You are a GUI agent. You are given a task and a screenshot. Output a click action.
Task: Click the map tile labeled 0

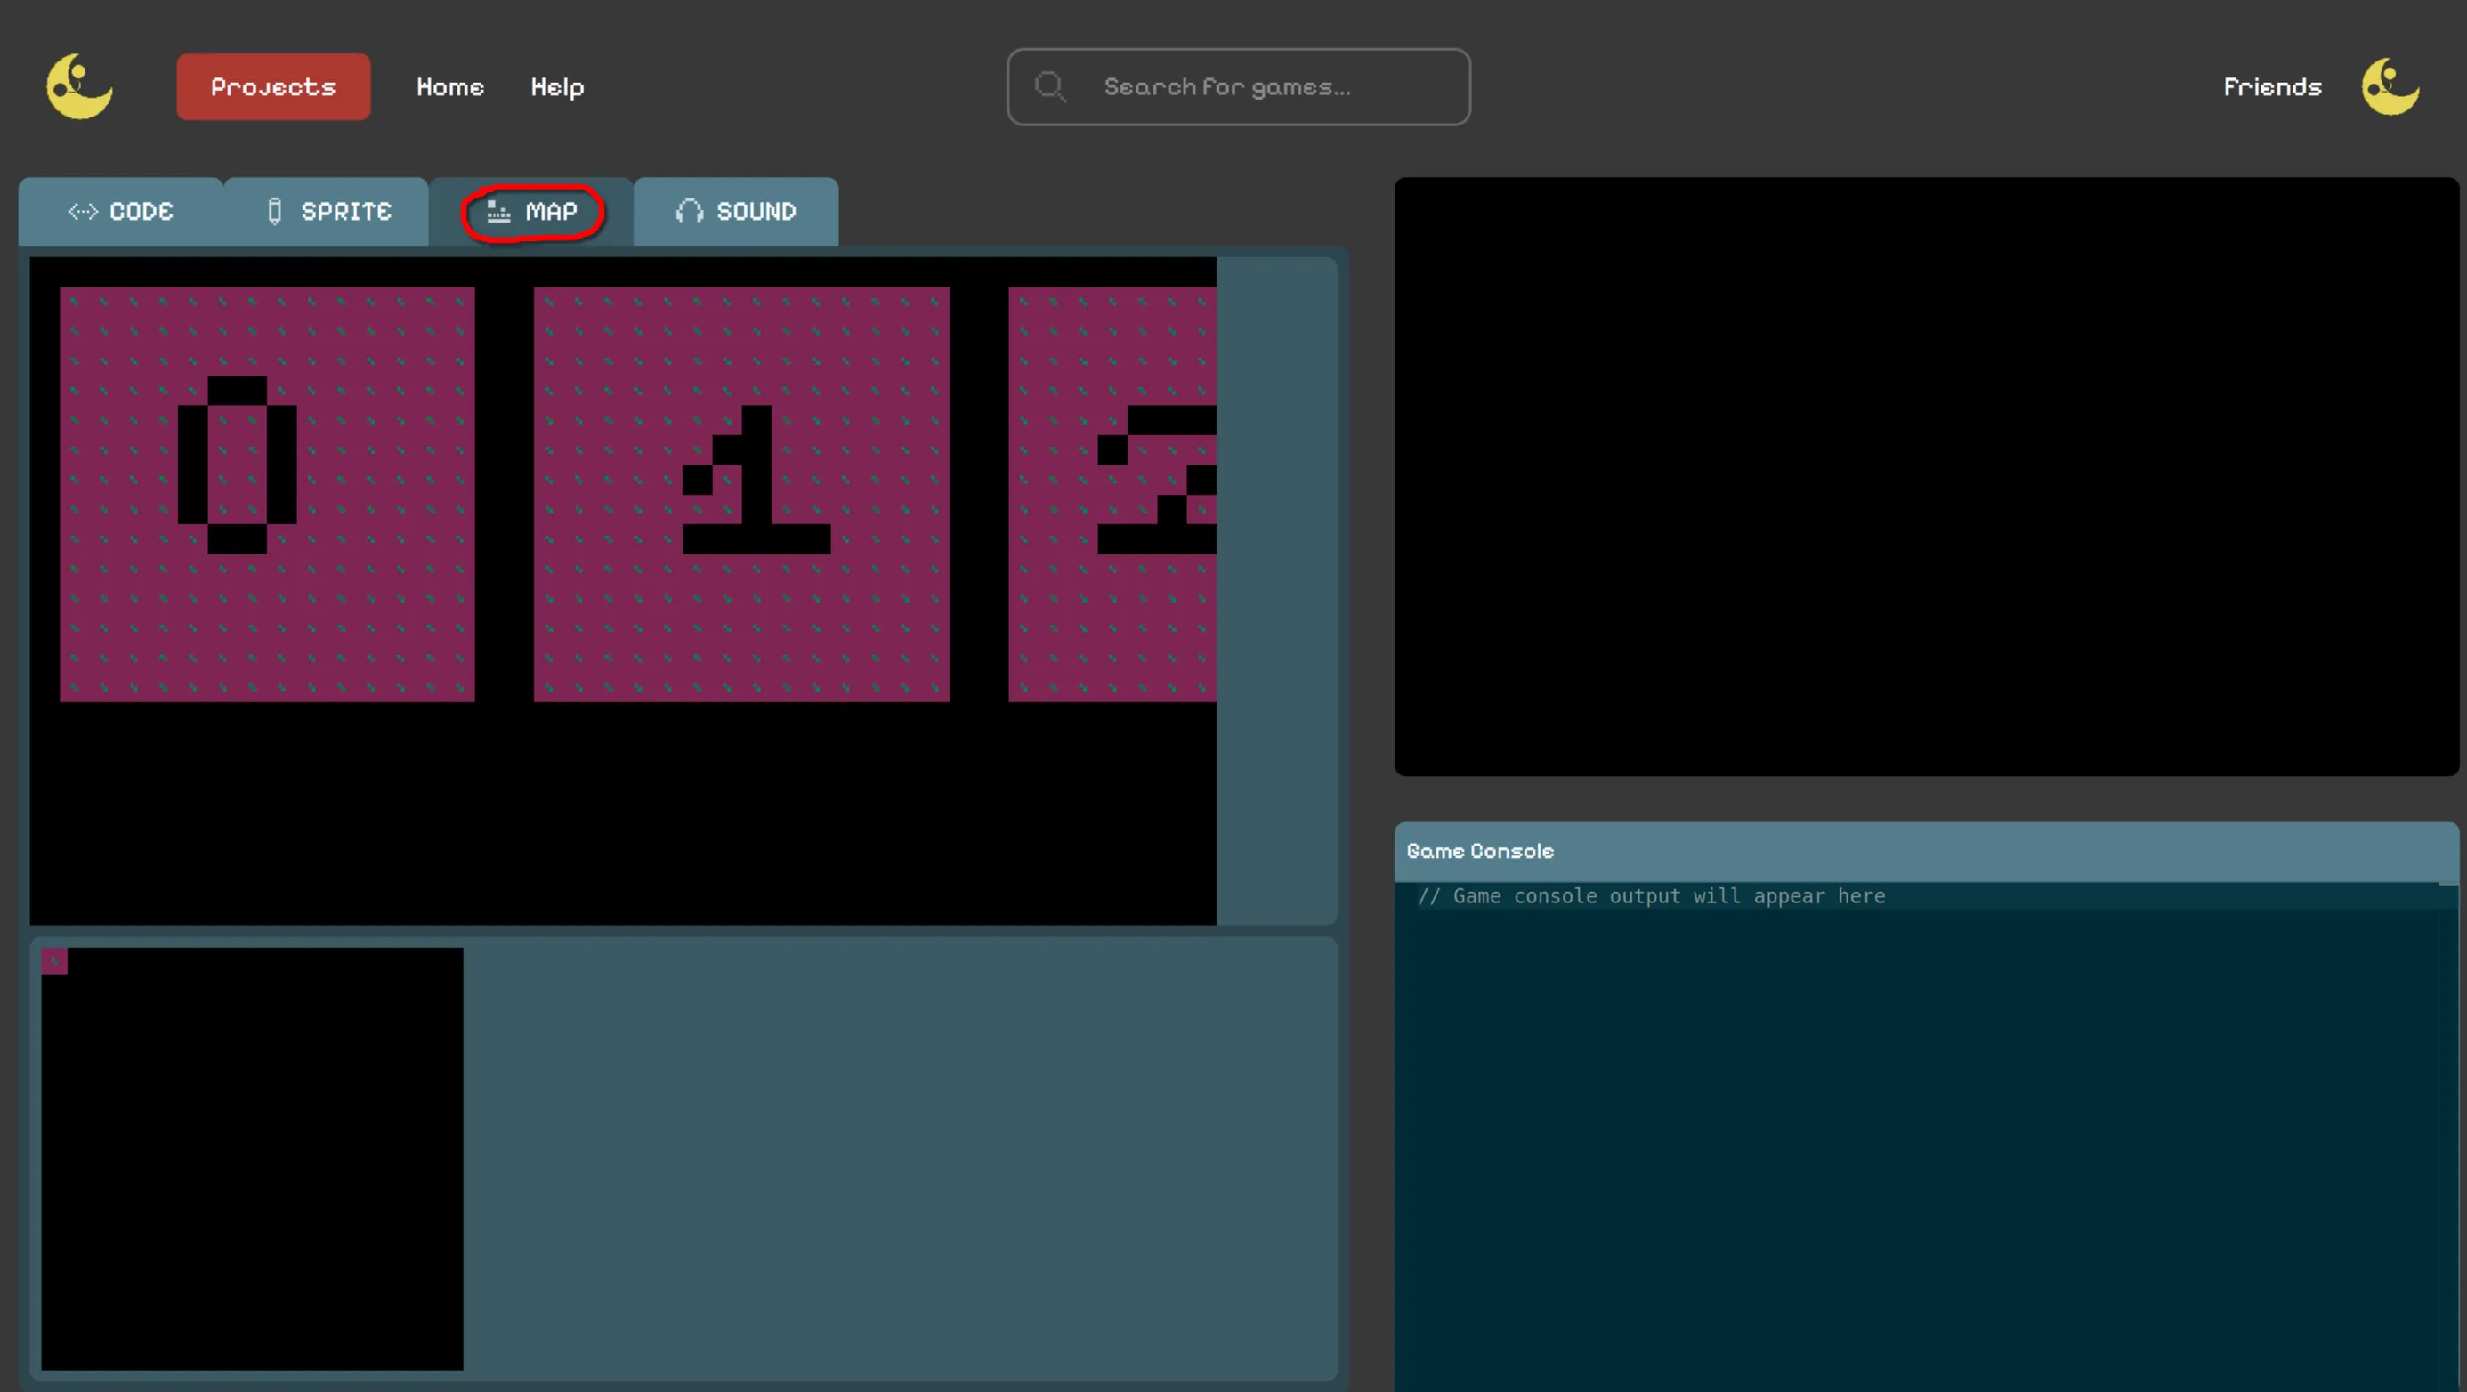click(267, 494)
